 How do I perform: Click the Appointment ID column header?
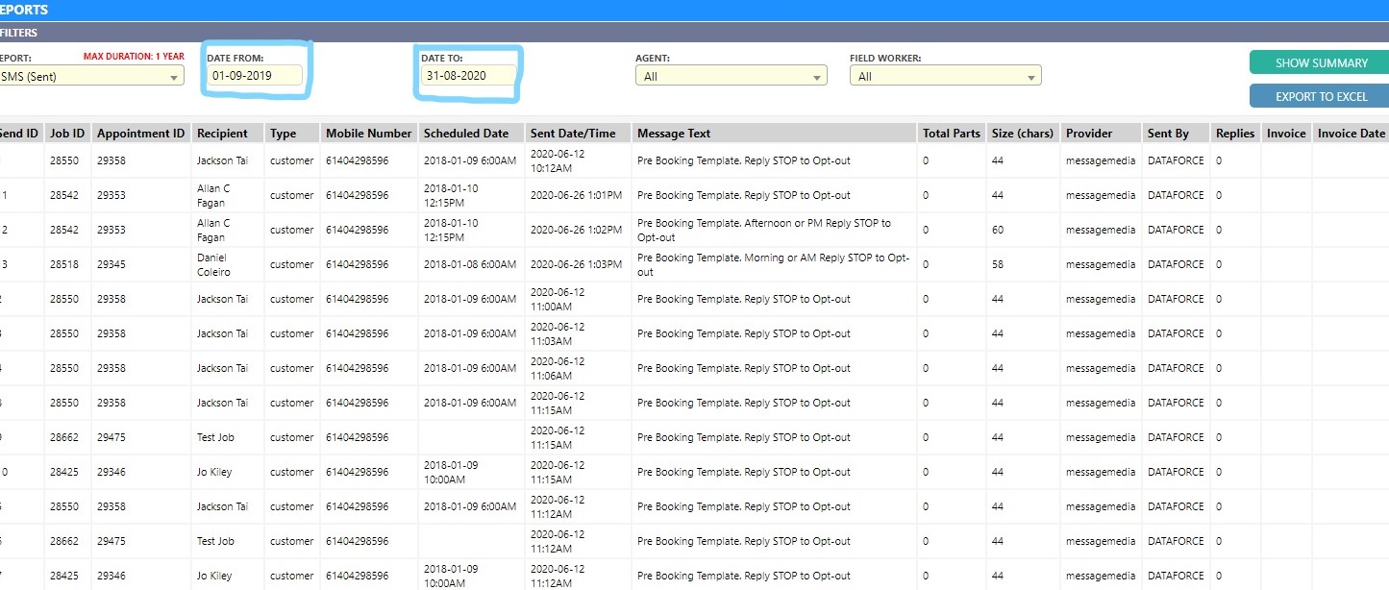140,134
